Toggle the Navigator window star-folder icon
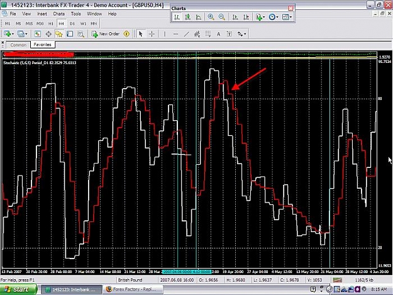Image resolution: width=393 pixels, height=295 pixels. coord(59,34)
